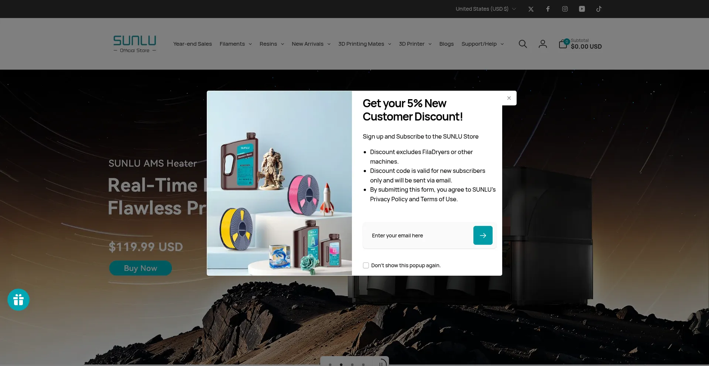This screenshot has width=709, height=366.
Task: Open SUNLU's X (Twitter) profile icon
Action: [x=531, y=9]
